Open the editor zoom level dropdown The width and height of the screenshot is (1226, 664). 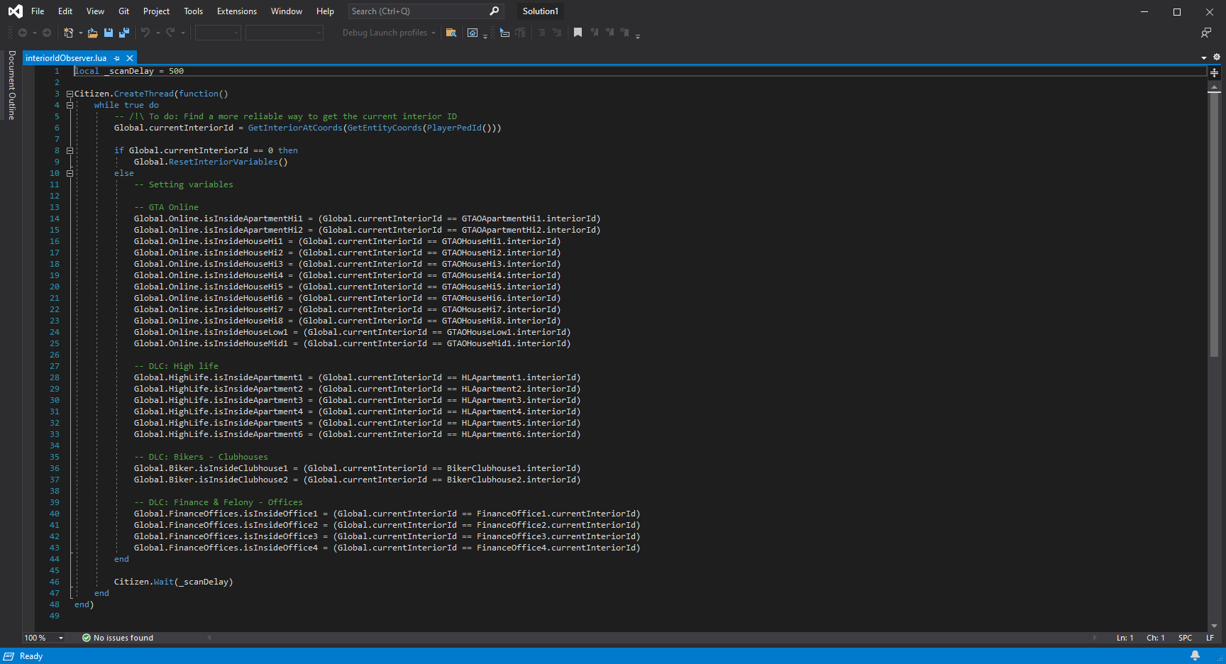coord(60,638)
